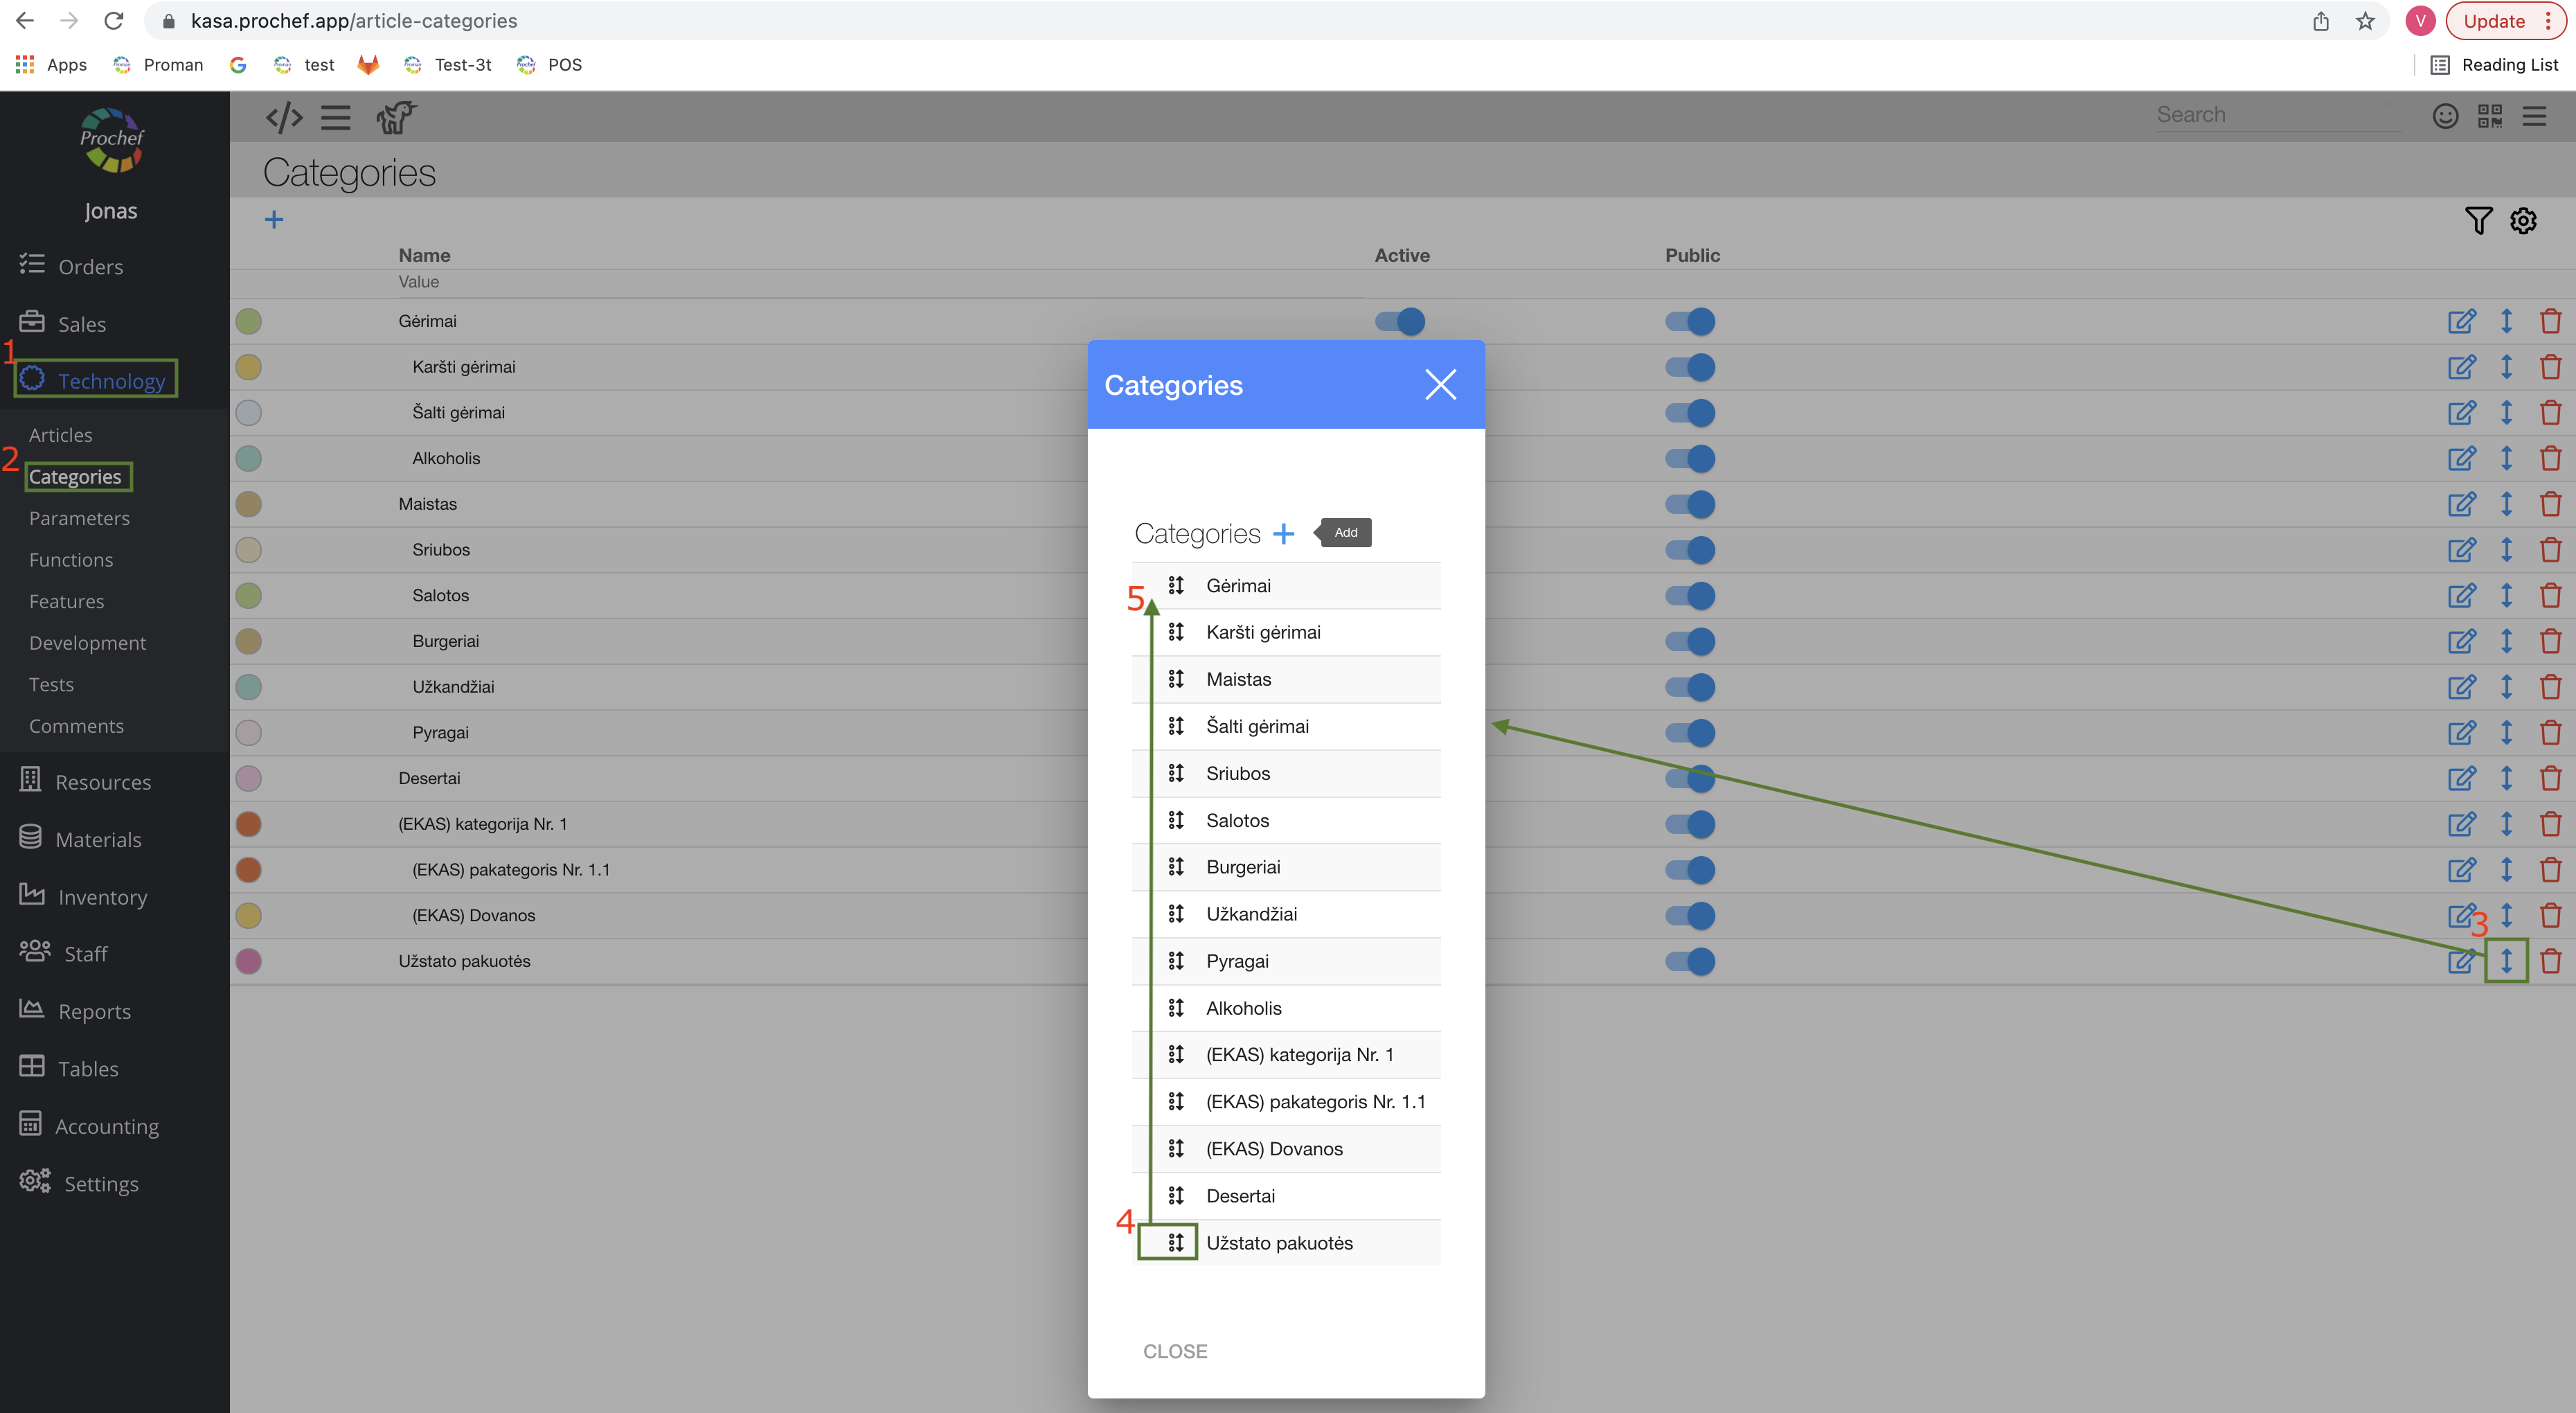Open table settings gear icon
The height and width of the screenshot is (1413, 2576).
coord(2523,220)
